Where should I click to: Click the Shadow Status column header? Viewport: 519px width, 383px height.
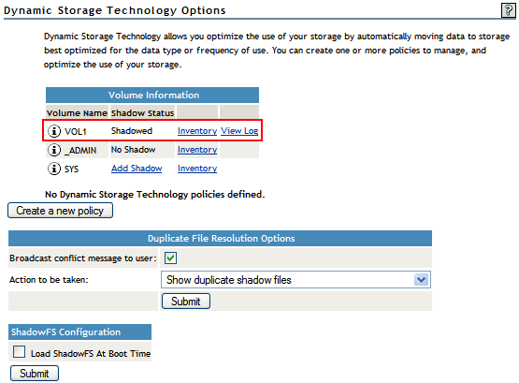click(143, 113)
